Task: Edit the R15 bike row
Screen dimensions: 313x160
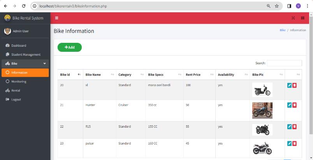Action: click(289, 127)
